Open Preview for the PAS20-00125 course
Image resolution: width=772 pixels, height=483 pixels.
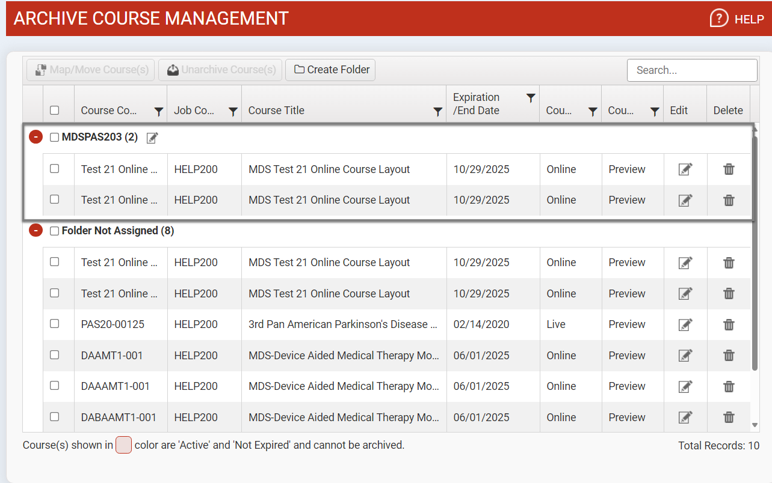coord(627,324)
